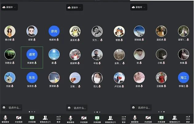Select the second page dot in right panel
The image size is (194, 124).
(x=161, y=112)
